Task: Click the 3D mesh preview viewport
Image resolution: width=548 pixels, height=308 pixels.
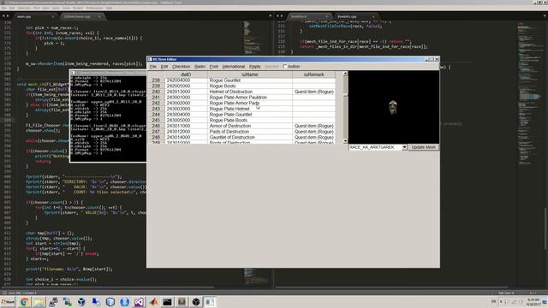Action: pos(394,107)
